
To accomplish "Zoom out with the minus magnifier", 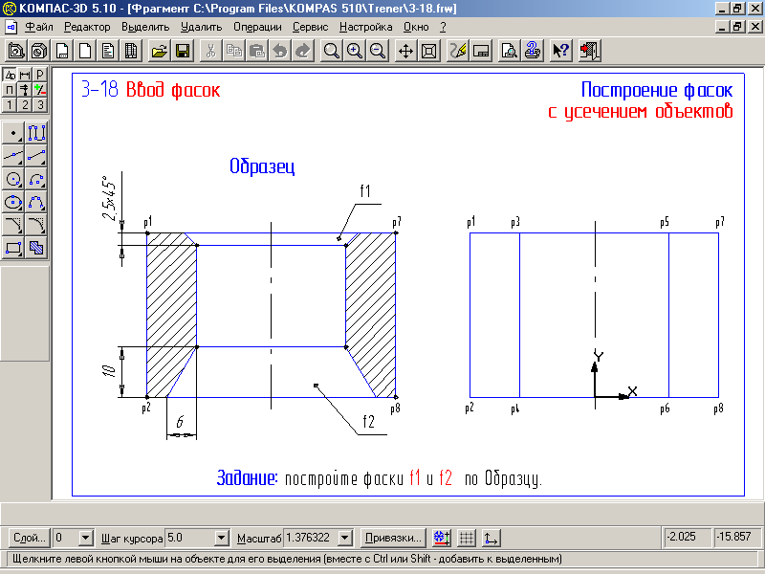I will (x=377, y=51).
